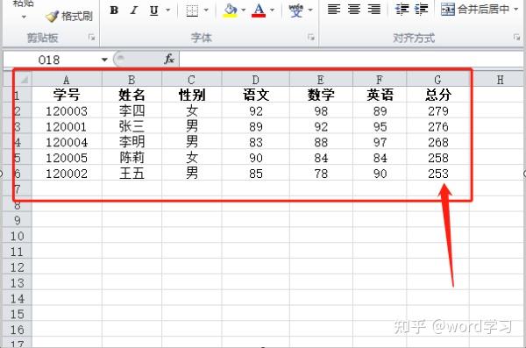Select column E header

[321, 80]
